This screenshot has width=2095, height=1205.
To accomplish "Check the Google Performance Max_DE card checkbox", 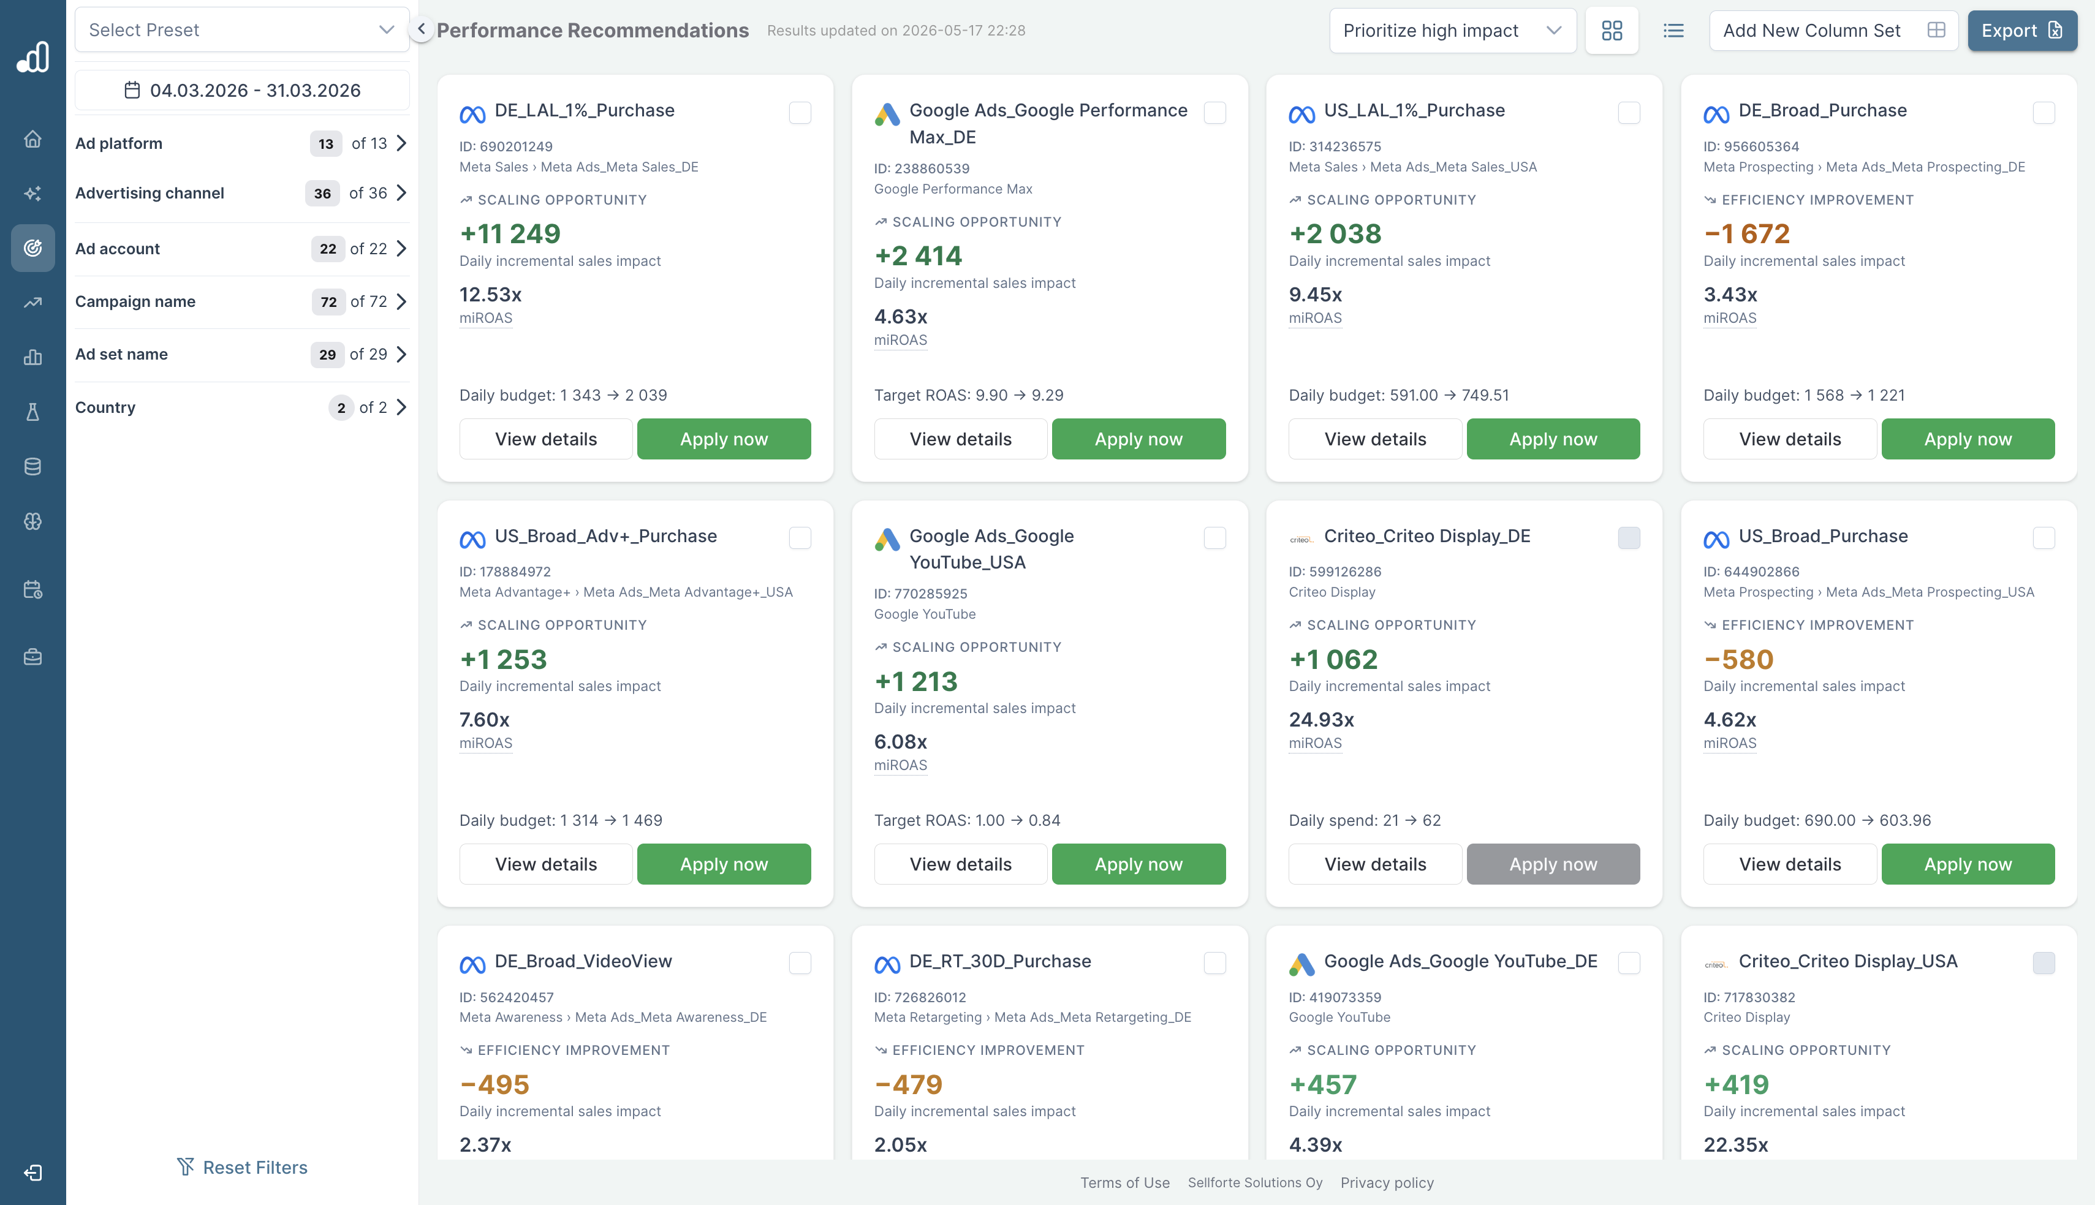I will pyautogui.click(x=1214, y=113).
